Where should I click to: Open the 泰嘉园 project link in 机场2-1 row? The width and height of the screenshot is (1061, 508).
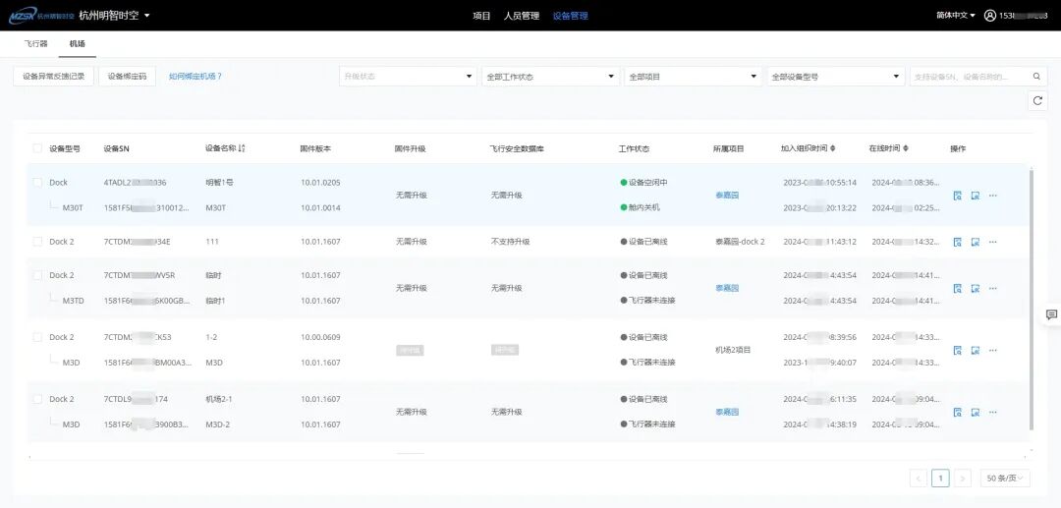(x=727, y=412)
